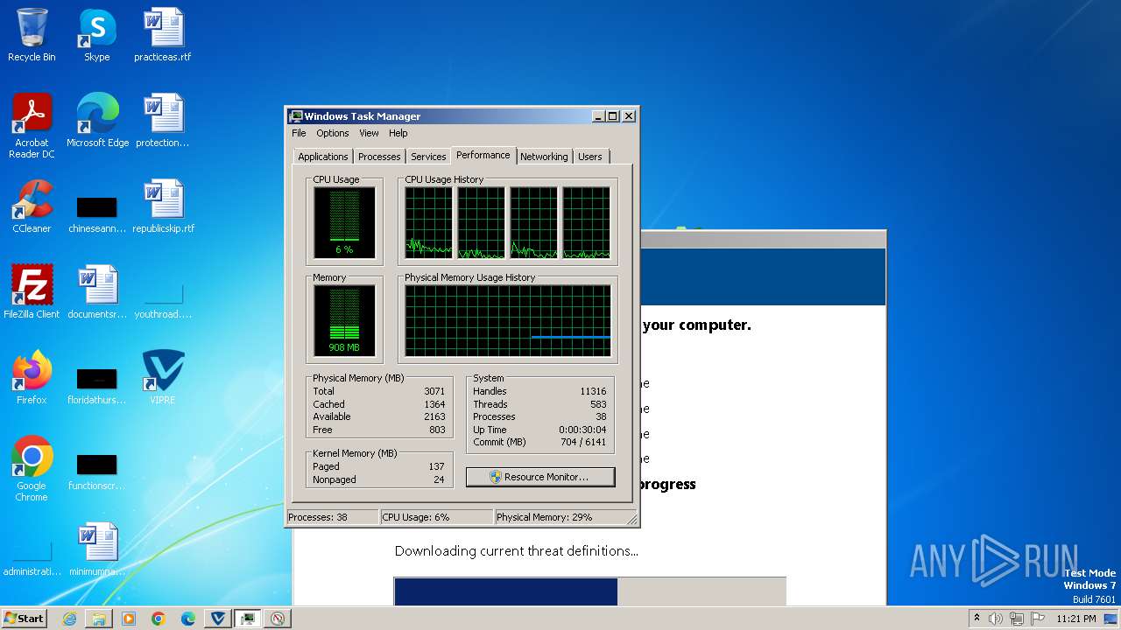This screenshot has width=1121, height=630.
Task: Select the chineseann... desktop file
Action: (x=96, y=214)
